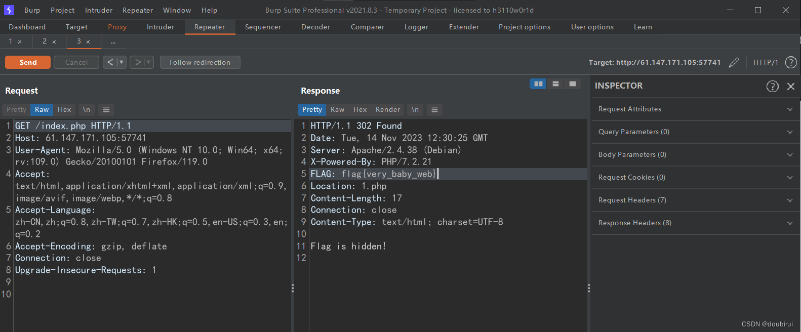Toggle \n display in Request pane
The height and width of the screenshot is (332, 801).
87,109
